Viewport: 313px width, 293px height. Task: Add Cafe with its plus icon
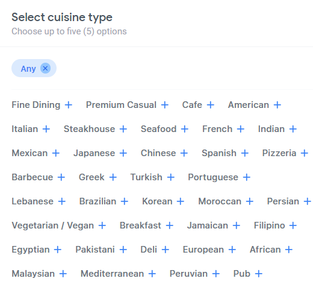point(211,105)
